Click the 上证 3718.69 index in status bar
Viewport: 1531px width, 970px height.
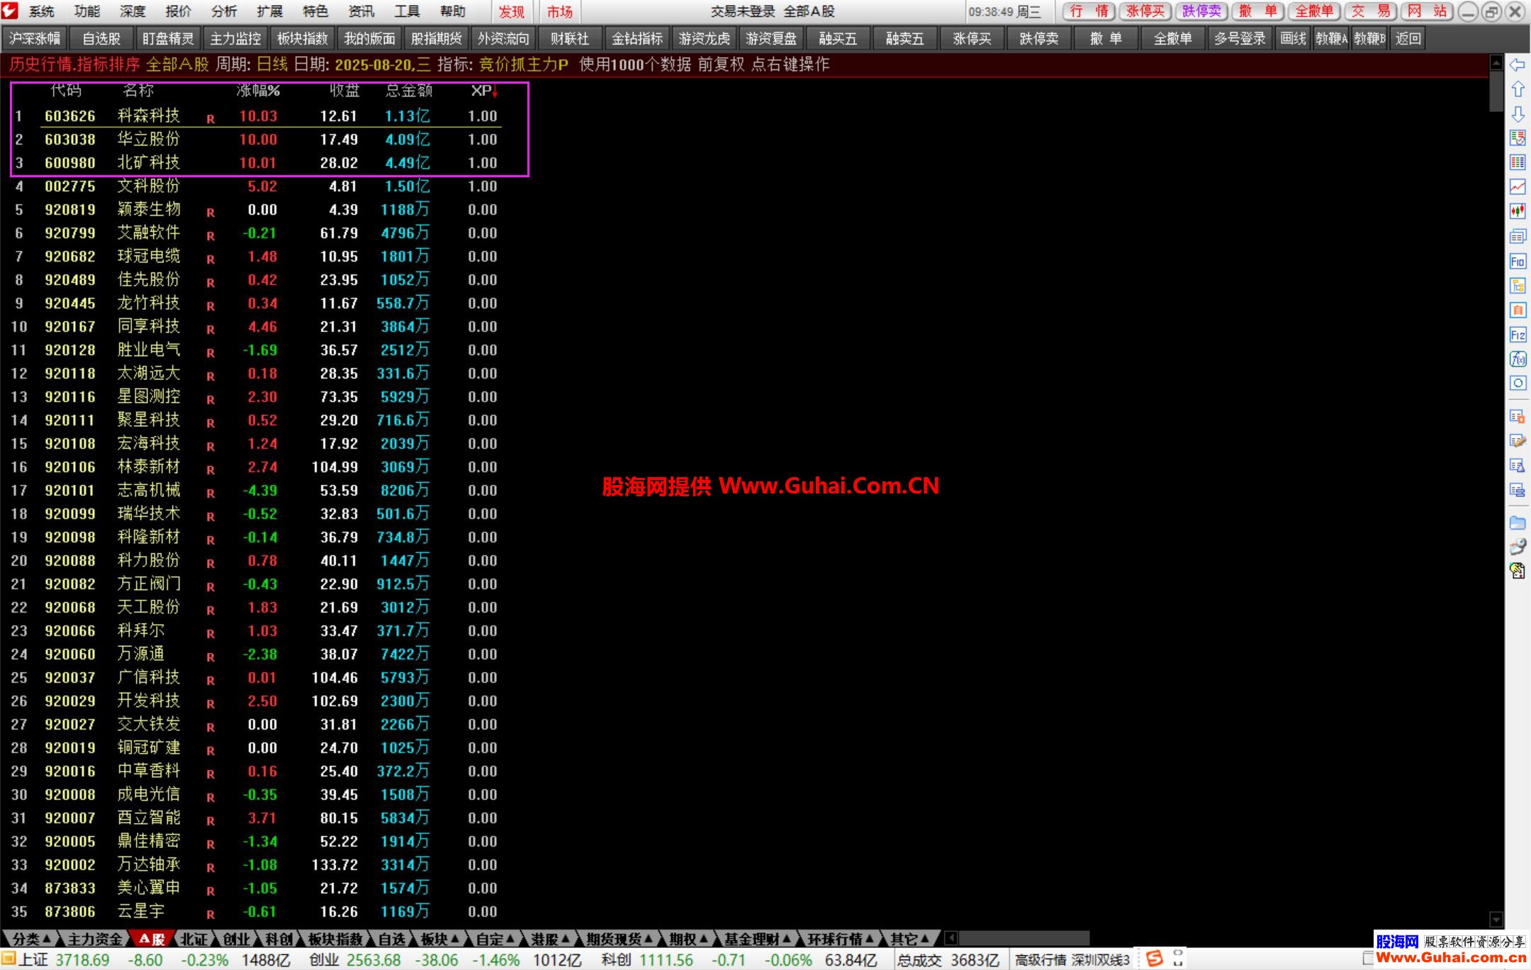point(64,960)
